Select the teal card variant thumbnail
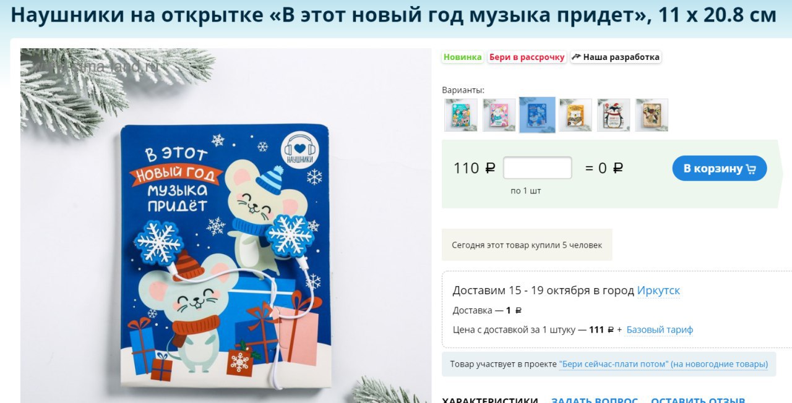The height and width of the screenshot is (403, 792). [x=461, y=115]
